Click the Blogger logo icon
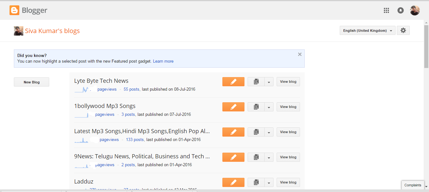The image size is (429, 192). [x=14, y=10]
